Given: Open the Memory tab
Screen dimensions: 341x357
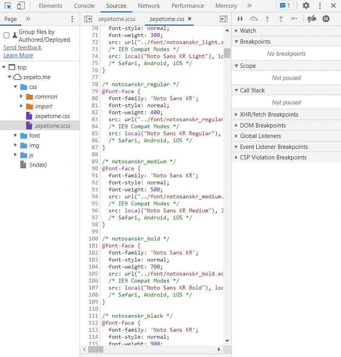Looking at the screenshot, I should (226, 6).
